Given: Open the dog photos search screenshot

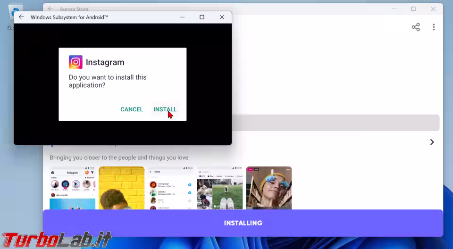Looking at the screenshot, I should 219,188.
